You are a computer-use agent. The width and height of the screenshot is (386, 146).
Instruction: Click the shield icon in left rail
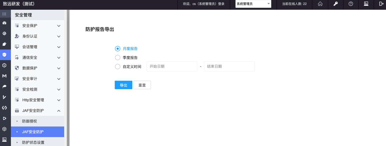point(4,55)
